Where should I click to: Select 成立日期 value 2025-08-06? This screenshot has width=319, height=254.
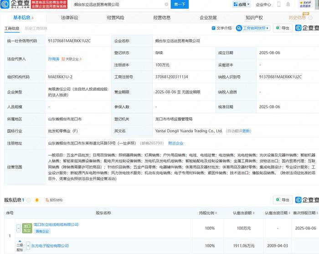pyautogui.click(x=270, y=53)
